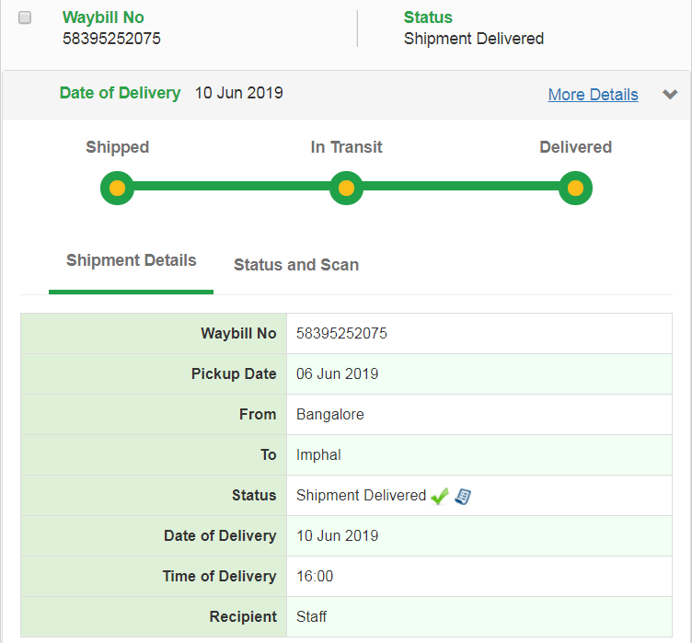Image resolution: width=692 pixels, height=643 pixels.
Task: Click the Recipient value Staff
Action: pyautogui.click(x=311, y=617)
